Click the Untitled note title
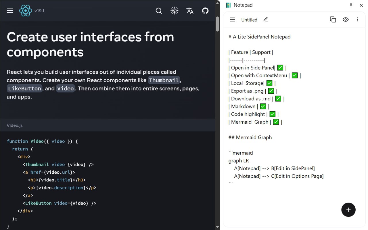 click(x=249, y=20)
